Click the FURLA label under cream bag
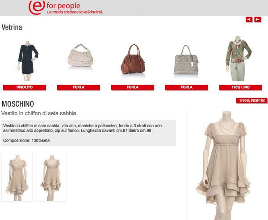Screen dimensions: 268x220 (79, 87)
